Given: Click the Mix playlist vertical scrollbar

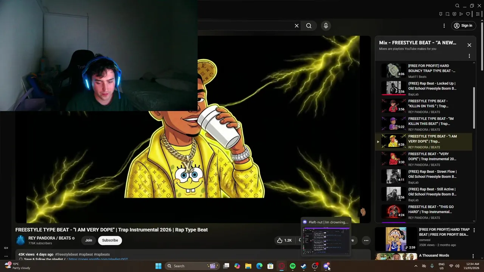Looking at the screenshot, I should click(x=474, y=108).
